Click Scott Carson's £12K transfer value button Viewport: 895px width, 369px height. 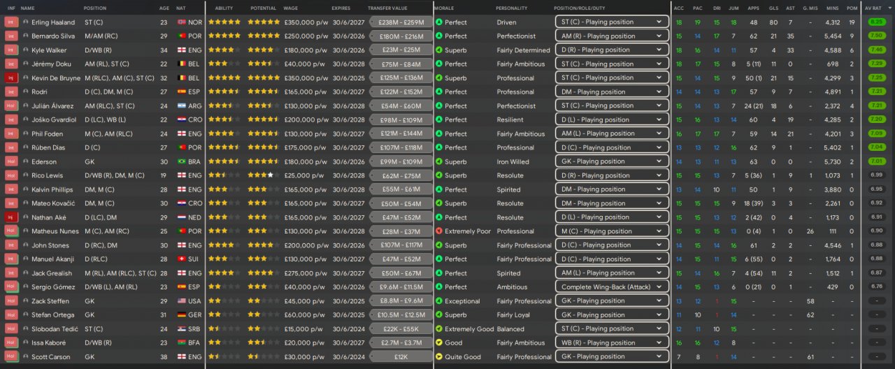400,356
